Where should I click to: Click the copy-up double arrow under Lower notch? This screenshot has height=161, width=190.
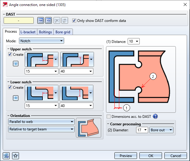[x=16, y=98]
